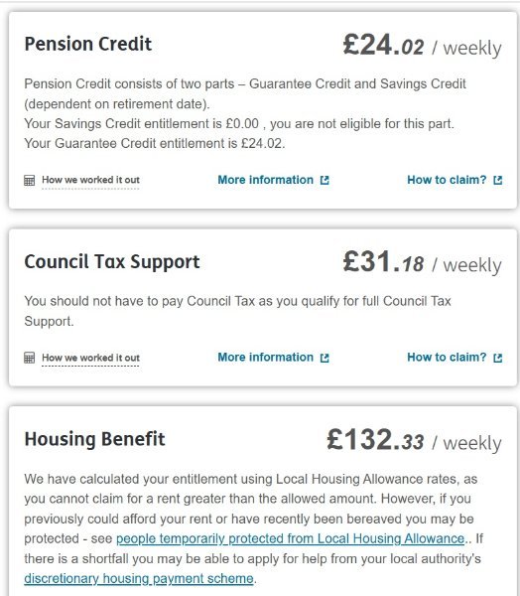Screen dimensions: 520x596
Task: Select the Pension Credit heading
Action: click(88, 44)
